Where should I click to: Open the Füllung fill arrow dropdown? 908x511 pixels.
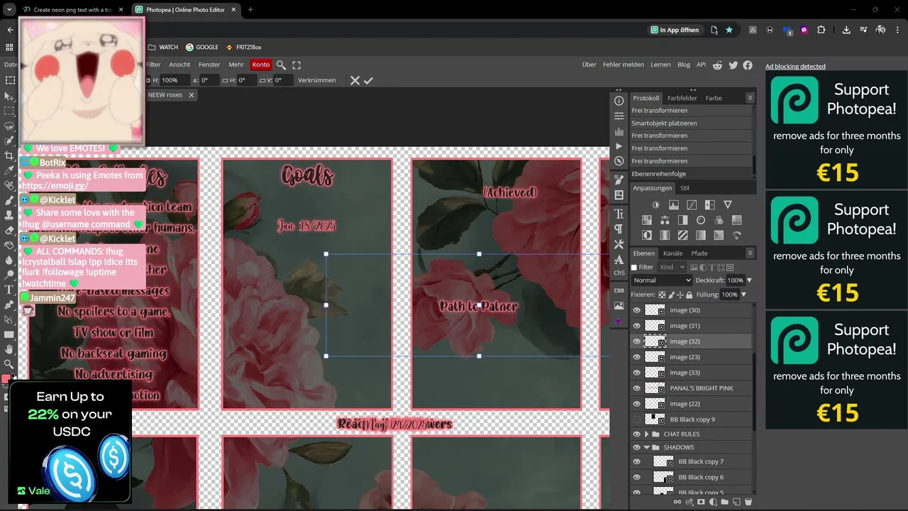[743, 294]
